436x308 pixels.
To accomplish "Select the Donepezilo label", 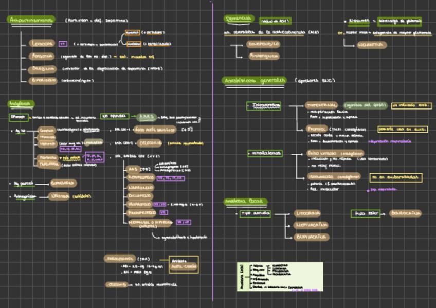I will 264,44.
